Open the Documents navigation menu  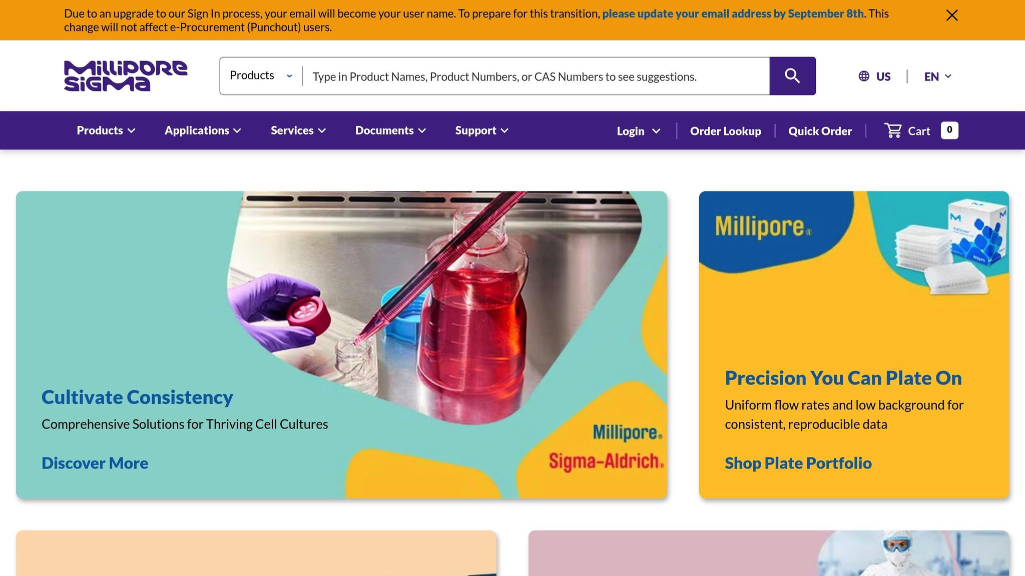tap(390, 130)
